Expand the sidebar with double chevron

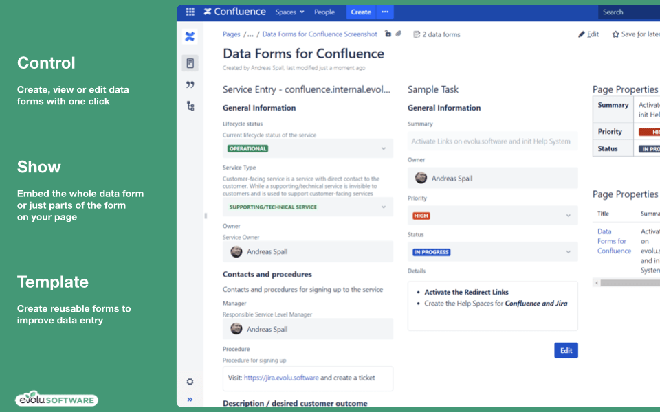[x=190, y=400]
